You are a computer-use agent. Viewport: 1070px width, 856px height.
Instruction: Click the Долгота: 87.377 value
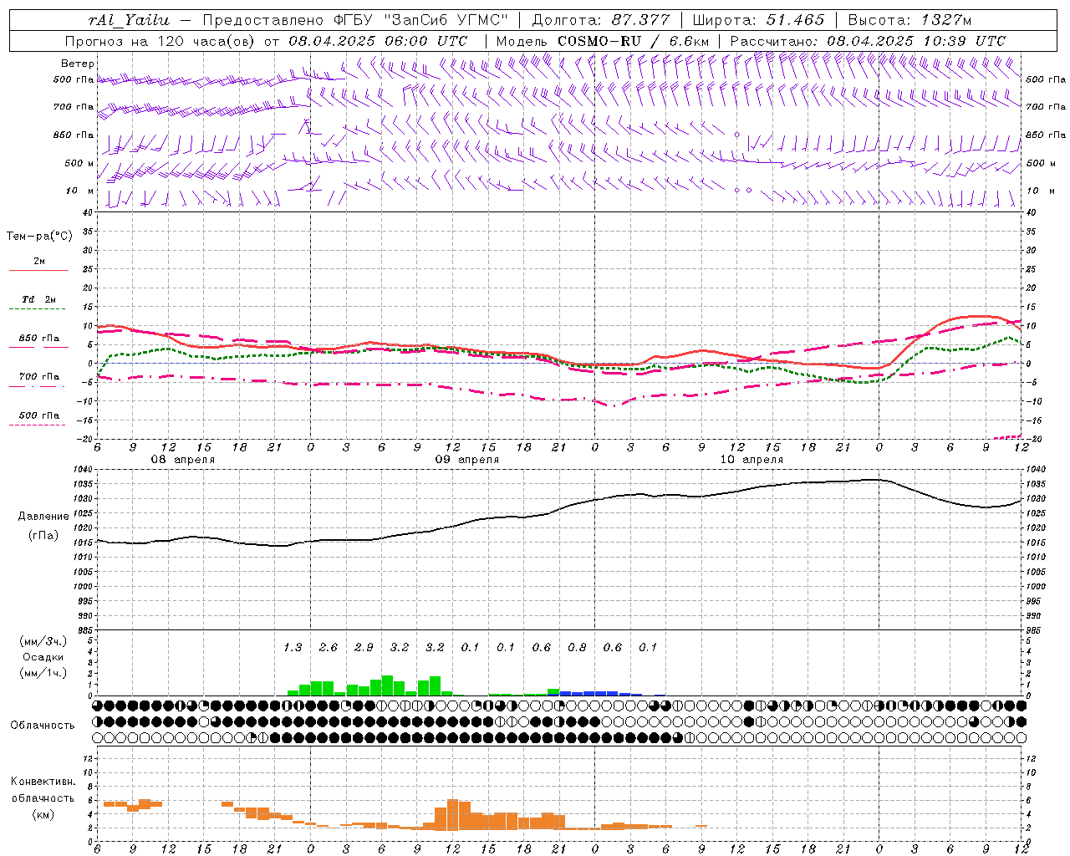point(599,20)
